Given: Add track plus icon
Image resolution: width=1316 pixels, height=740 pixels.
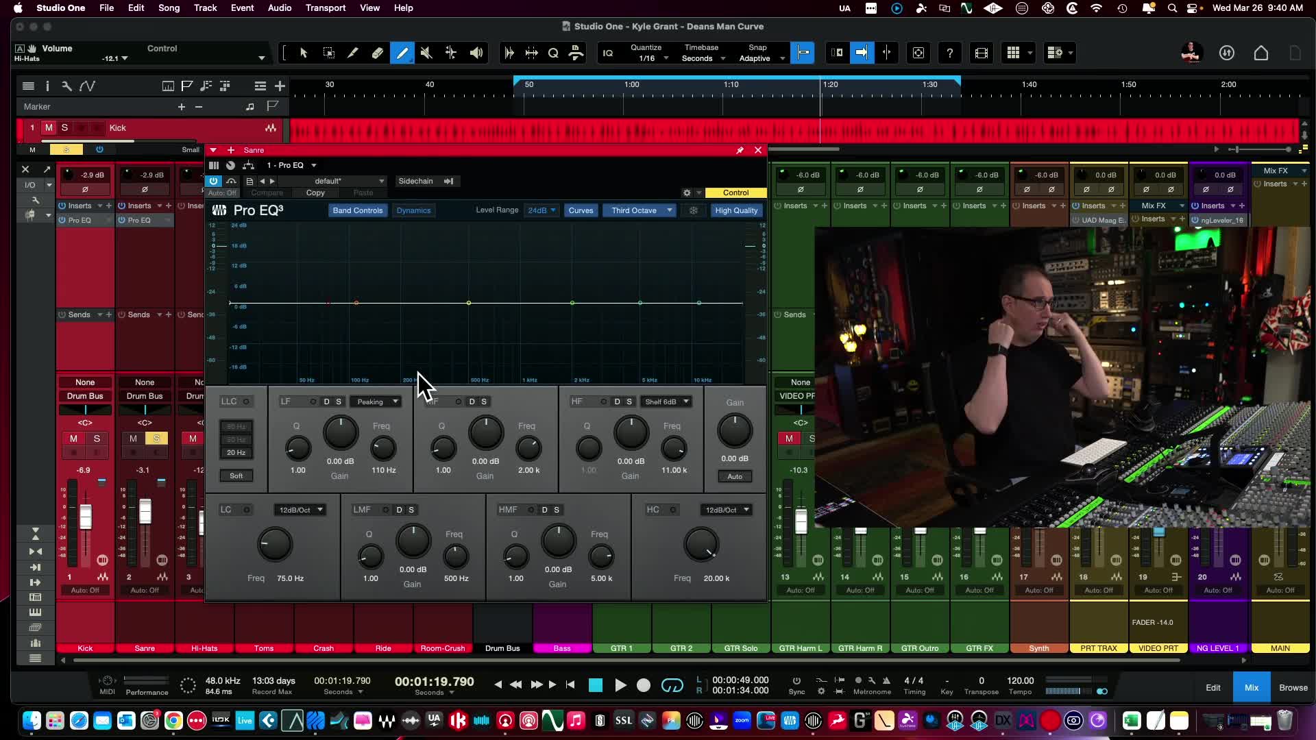Looking at the screenshot, I should coord(280,86).
